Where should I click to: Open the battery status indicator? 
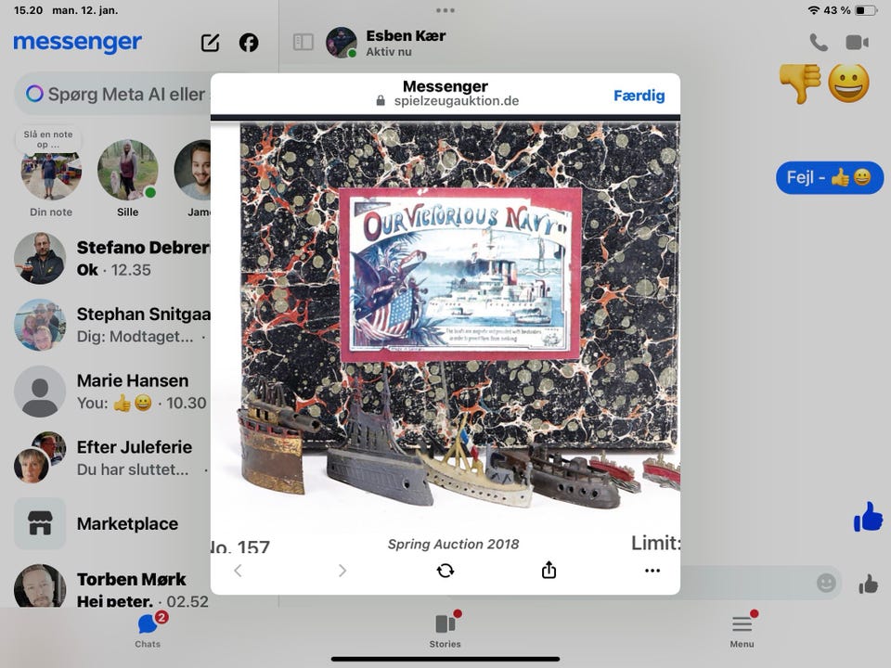[x=866, y=10]
